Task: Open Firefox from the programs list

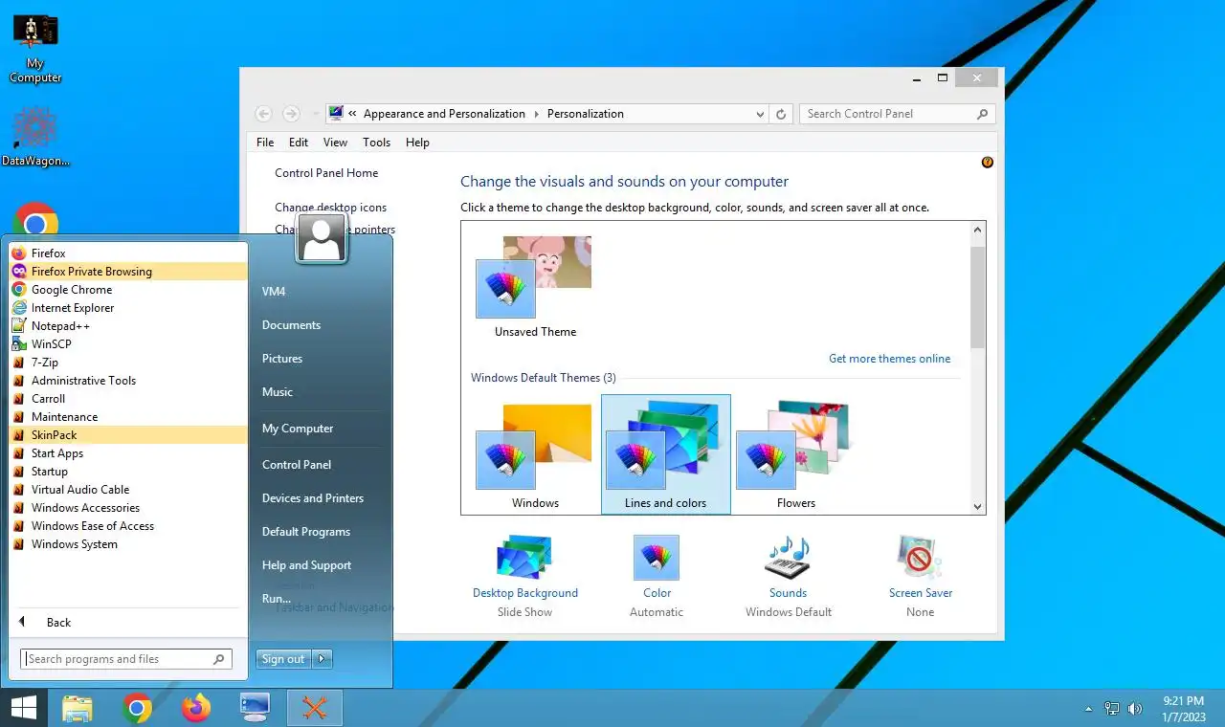Action: [128, 253]
